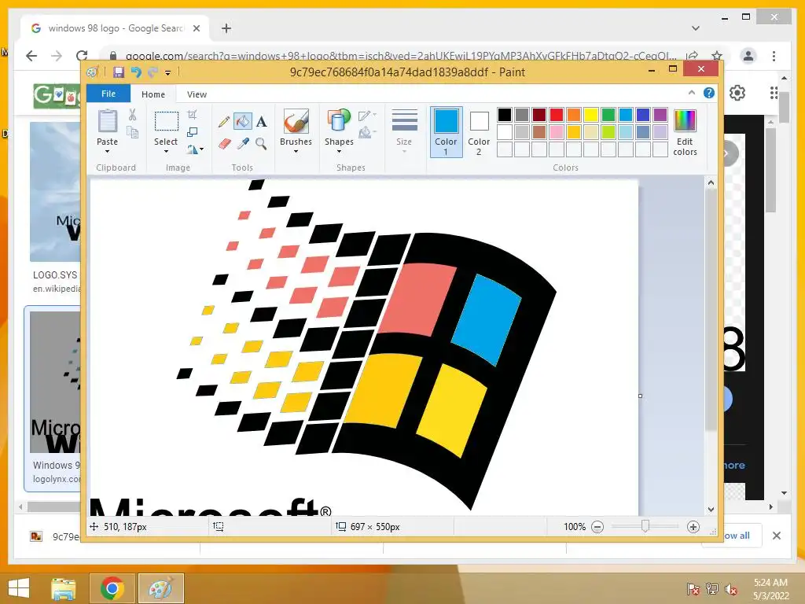Open File Explorer from taskbar
The image size is (805, 604).
click(63, 588)
